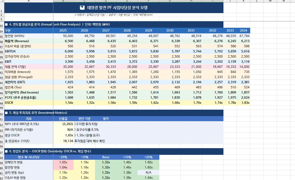Select row 34 header
Image resolution: width=295 pixels, height=180 pixels.
[x=2, y=31]
